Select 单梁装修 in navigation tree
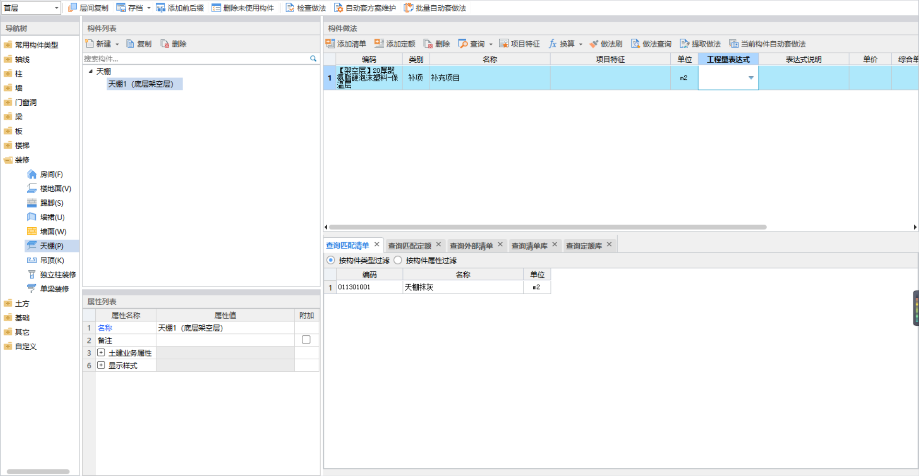 48,288
